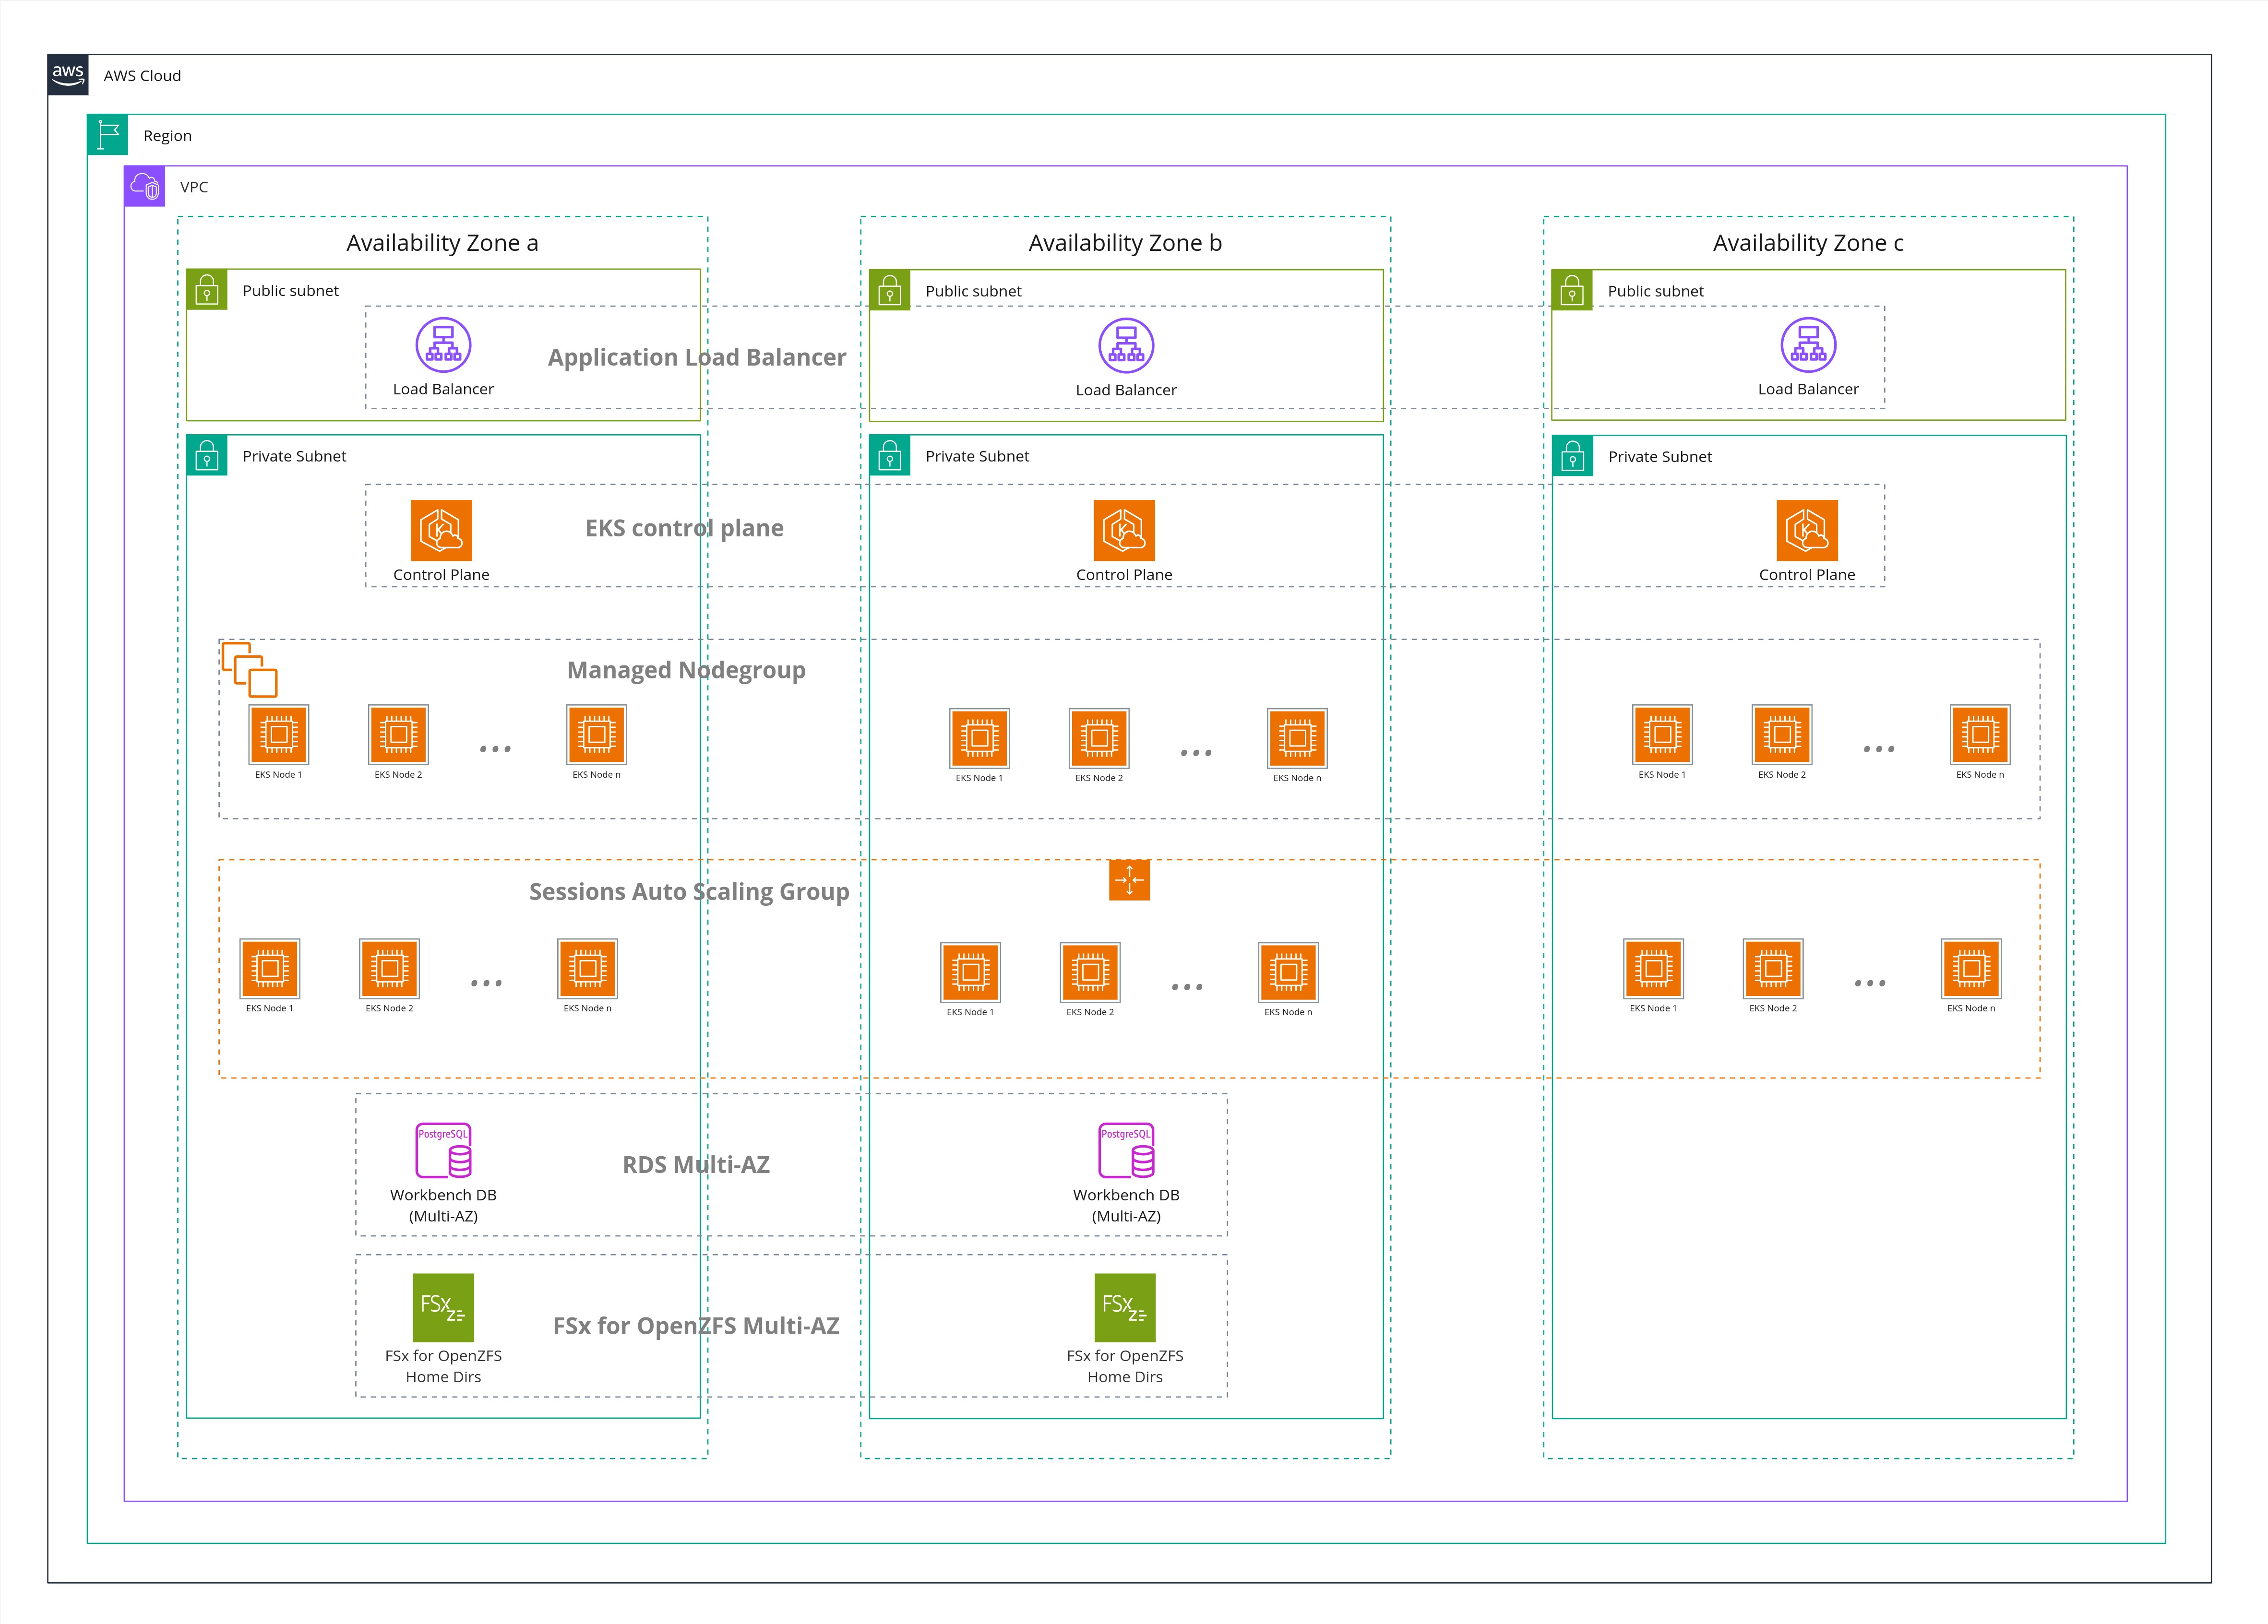Click Zone c Private Subnet lock icon
The image size is (2268, 1624).
pyautogui.click(x=1572, y=456)
